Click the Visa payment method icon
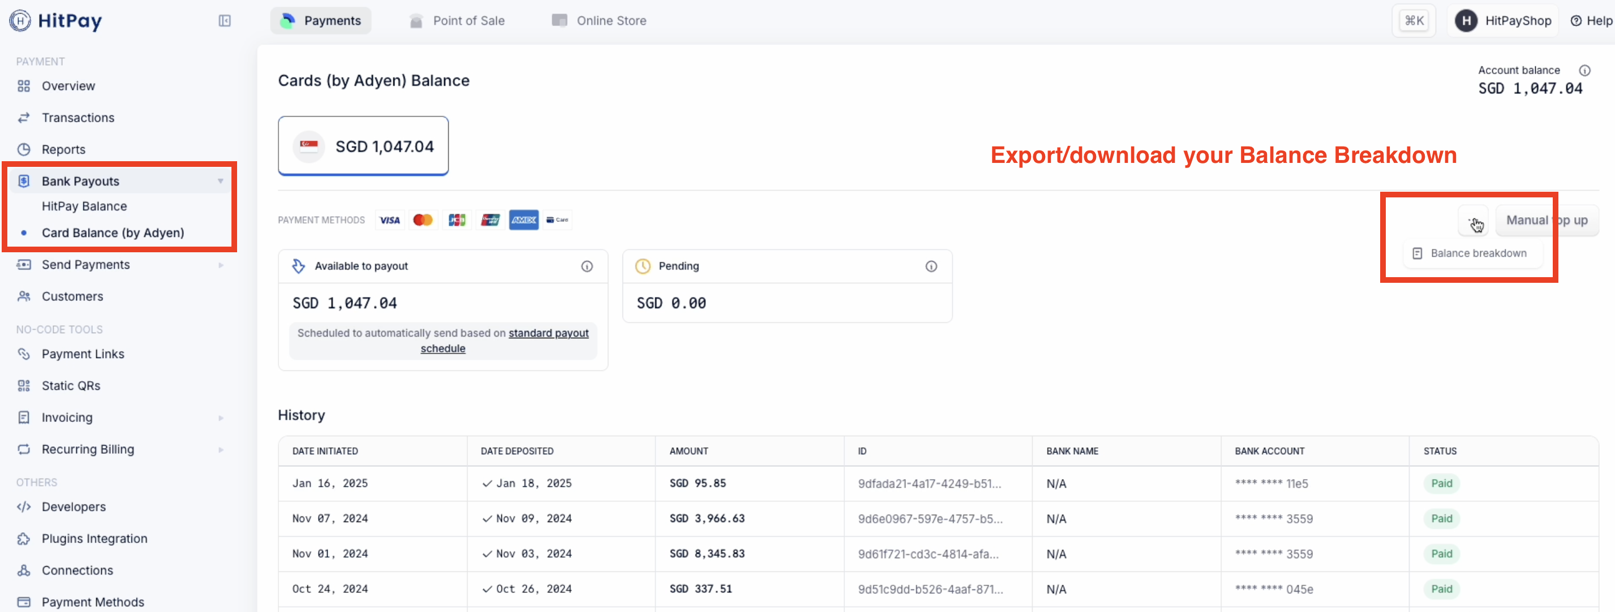The width and height of the screenshot is (1615, 612). pos(389,220)
